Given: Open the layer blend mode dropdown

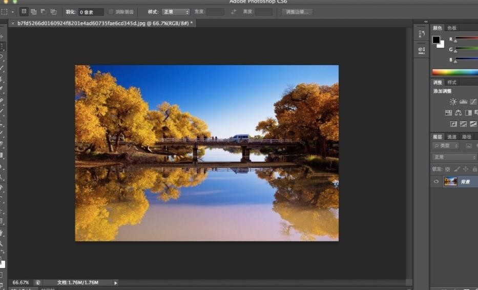Looking at the screenshot, I should tap(454, 157).
